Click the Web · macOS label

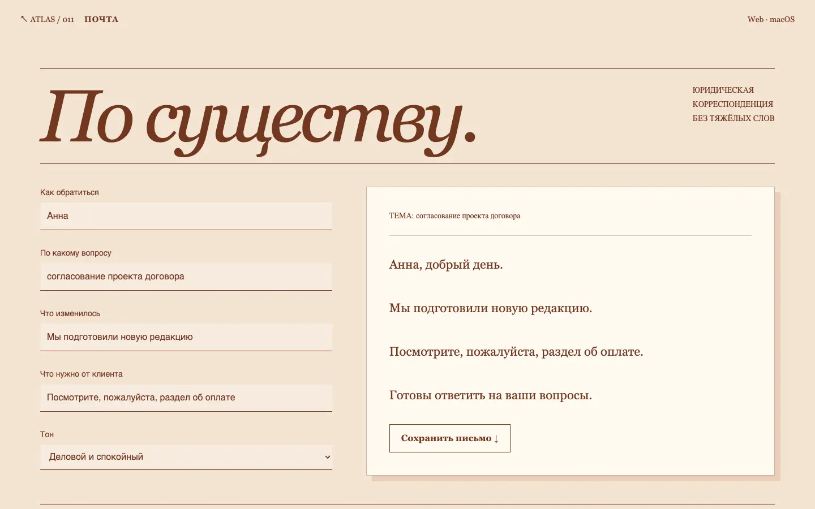[x=771, y=19]
